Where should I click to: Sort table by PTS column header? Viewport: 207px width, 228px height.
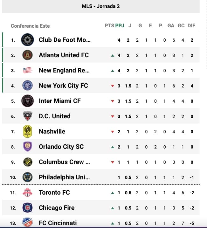point(109,26)
